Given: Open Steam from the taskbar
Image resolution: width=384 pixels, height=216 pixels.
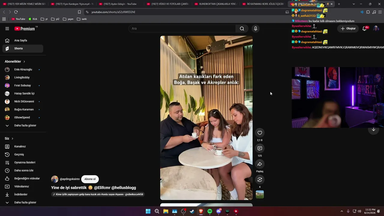Looking at the screenshot, I should tap(192, 211).
